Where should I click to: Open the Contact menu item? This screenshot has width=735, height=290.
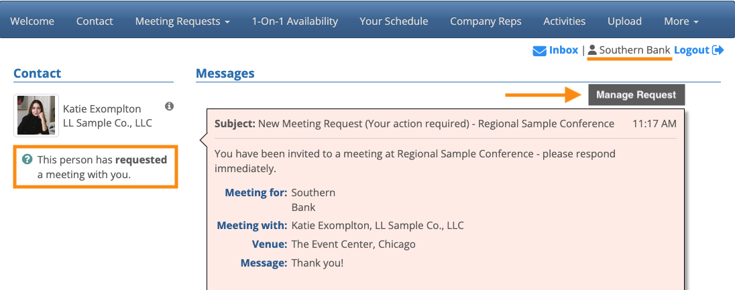(95, 21)
